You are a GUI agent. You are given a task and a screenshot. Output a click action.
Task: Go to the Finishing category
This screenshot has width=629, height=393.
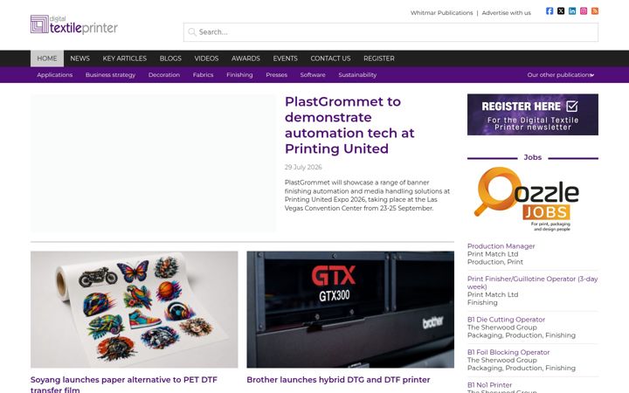point(239,75)
